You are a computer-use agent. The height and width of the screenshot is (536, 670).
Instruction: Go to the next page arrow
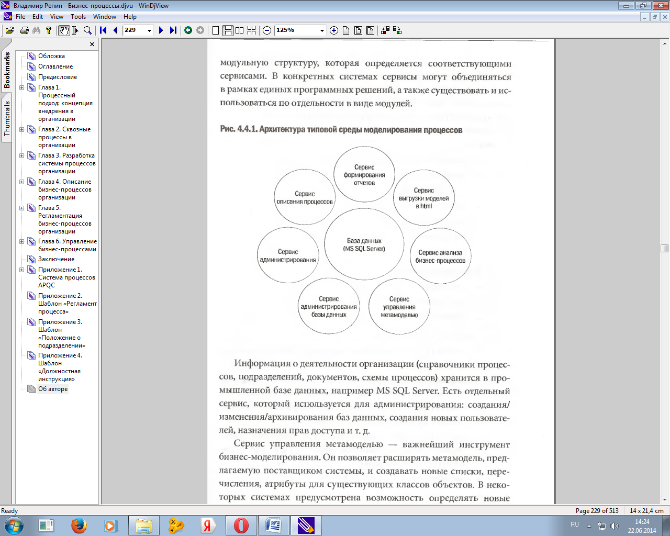[161, 30]
